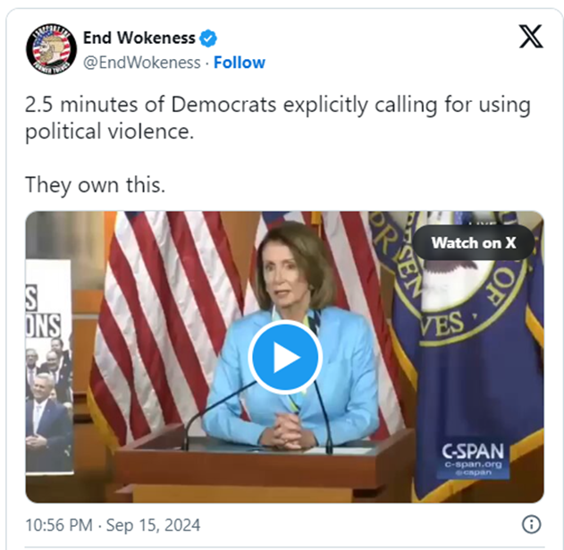Click the 'They own this.' line
Viewport: 564px width, 550px height.
[x=95, y=185]
